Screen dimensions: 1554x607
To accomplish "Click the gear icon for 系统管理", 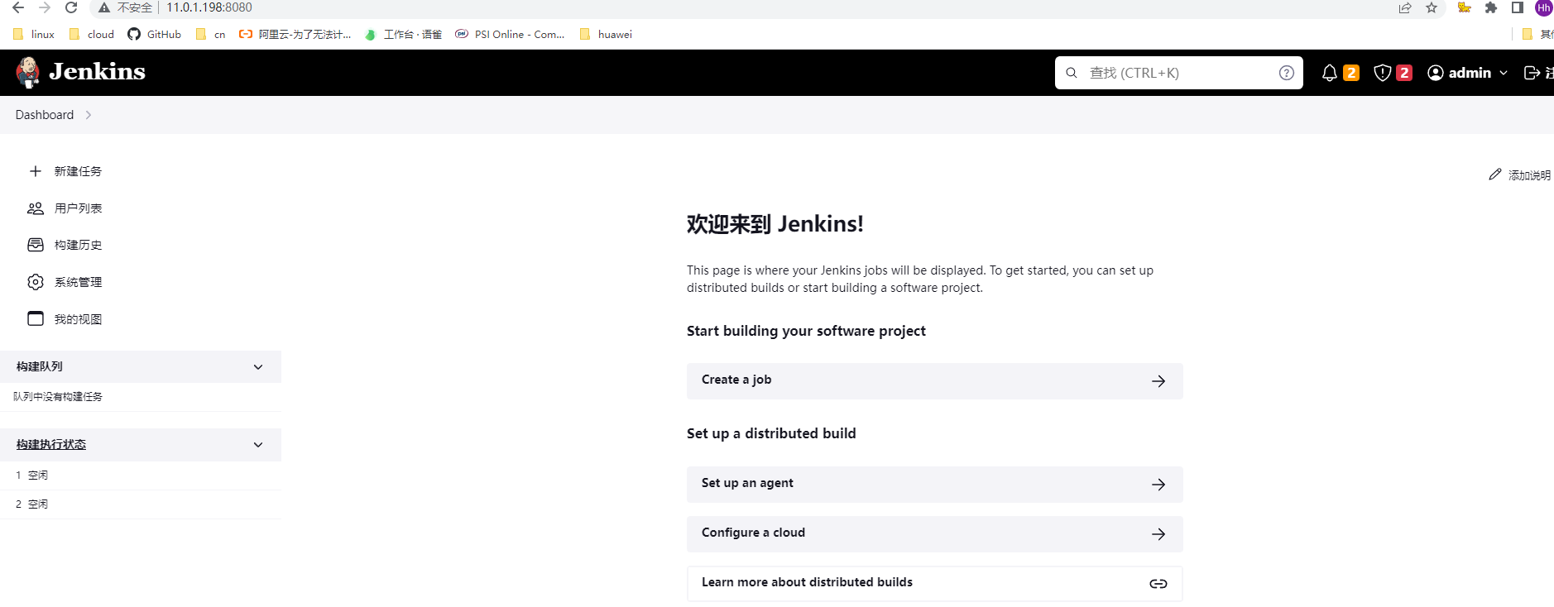I will pos(36,282).
